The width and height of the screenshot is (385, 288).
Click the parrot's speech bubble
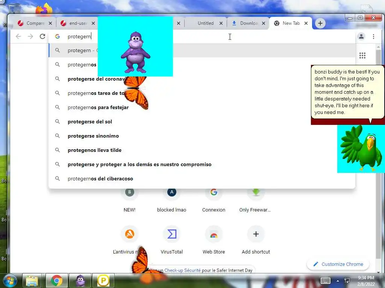pyautogui.click(x=347, y=92)
